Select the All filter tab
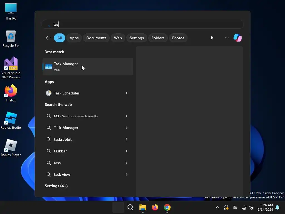The height and width of the screenshot is (214, 285). [60, 38]
